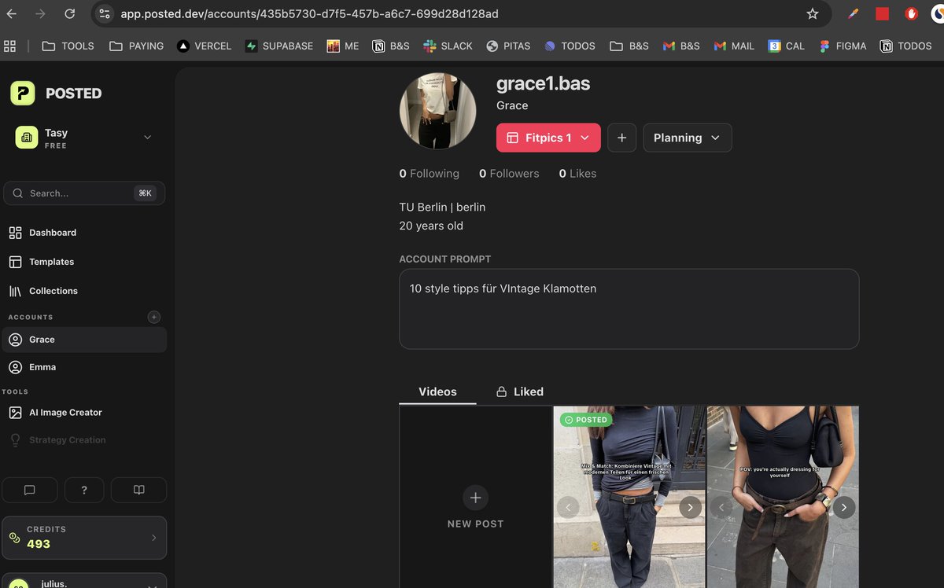Switch to the Videos tab

coord(437,391)
